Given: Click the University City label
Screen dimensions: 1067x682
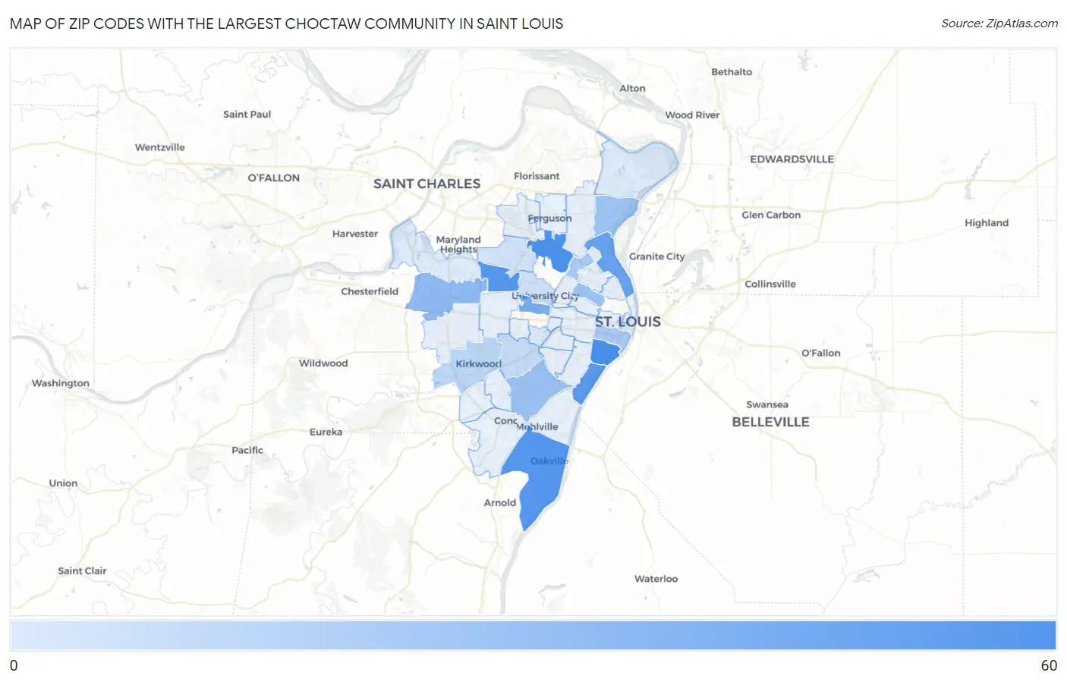Looking at the screenshot, I should [545, 297].
